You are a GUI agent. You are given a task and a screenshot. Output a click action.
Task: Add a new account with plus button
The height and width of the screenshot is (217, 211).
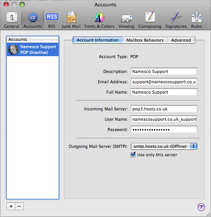[x=11, y=206]
